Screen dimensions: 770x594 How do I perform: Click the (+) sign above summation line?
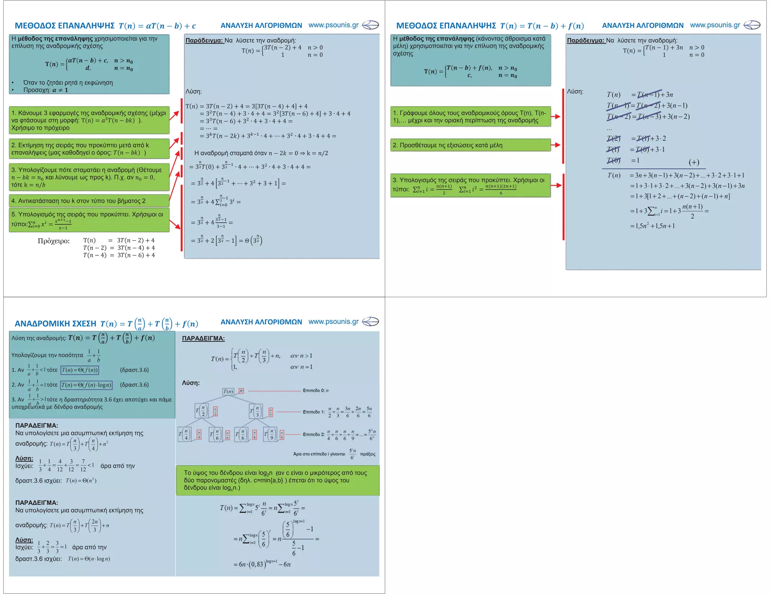[x=694, y=162]
